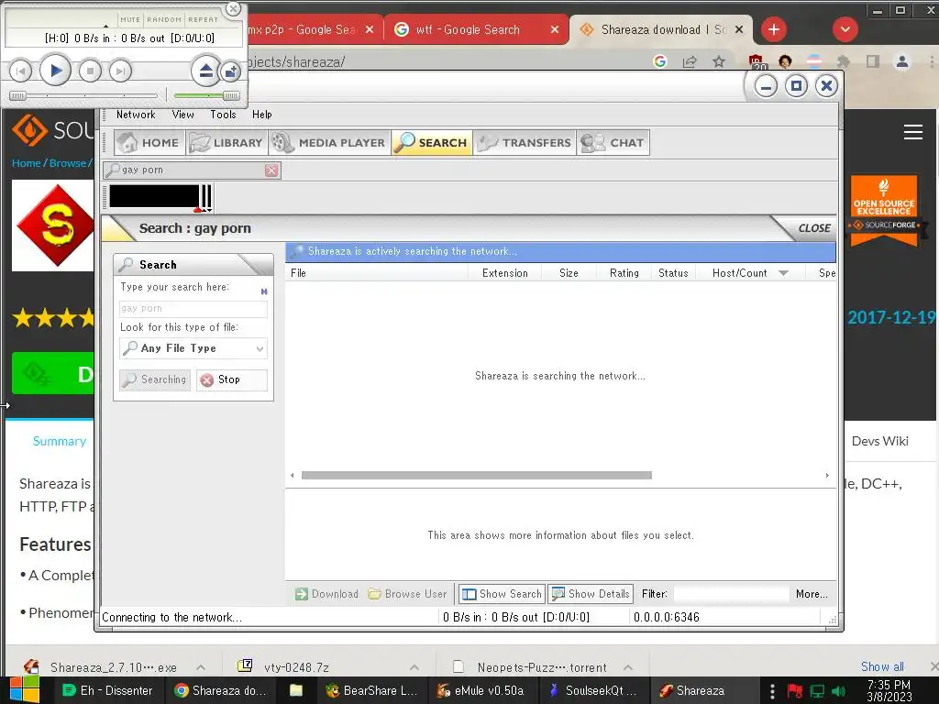Sort results by Size column
Screen dimensions: 939x704
pos(569,273)
